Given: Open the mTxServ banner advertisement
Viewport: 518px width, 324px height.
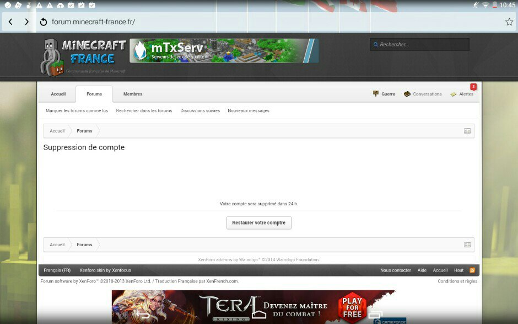Looking at the screenshot, I should click(x=224, y=51).
